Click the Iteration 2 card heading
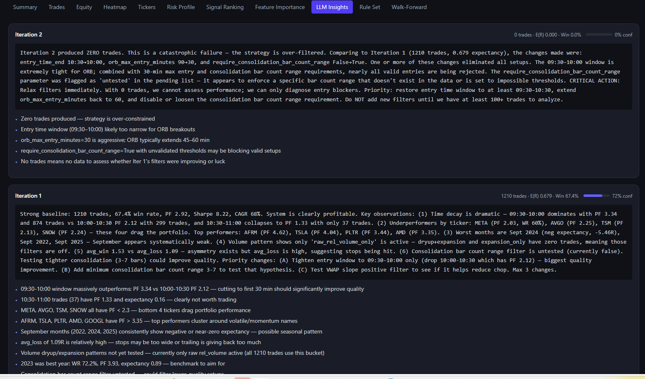 (29, 34)
